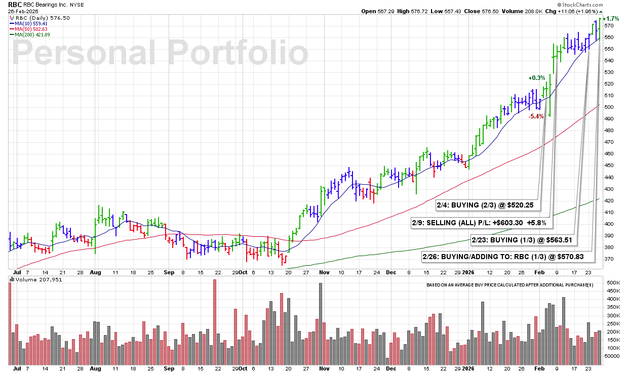This screenshot has height=373, width=628.
Task: Click the red -5.4% loss label
Action: (x=536, y=116)
